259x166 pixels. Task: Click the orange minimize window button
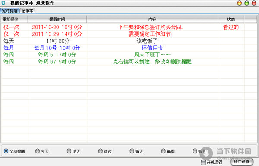[x=239, y=3]
